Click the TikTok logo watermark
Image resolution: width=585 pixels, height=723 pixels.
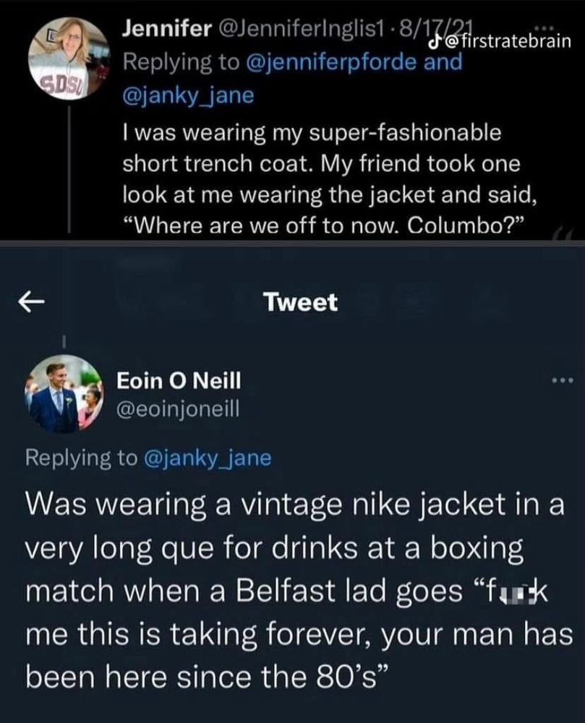[433, 40]
